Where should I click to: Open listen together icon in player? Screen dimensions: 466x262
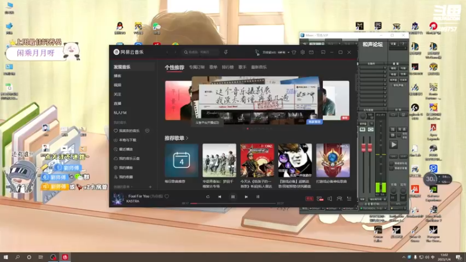click(340, 199)
